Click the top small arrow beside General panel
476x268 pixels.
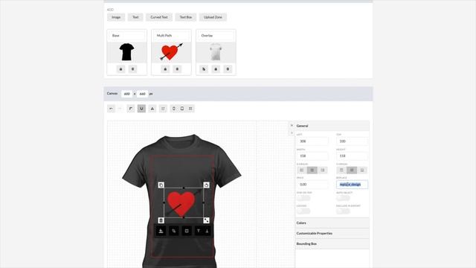coord(292,126)
